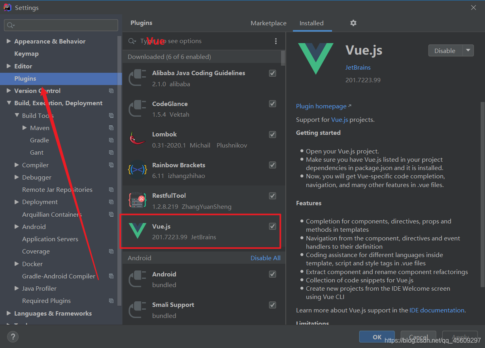Click project-level icon next to Build Tools
The image size is (485, 348).
111,115
